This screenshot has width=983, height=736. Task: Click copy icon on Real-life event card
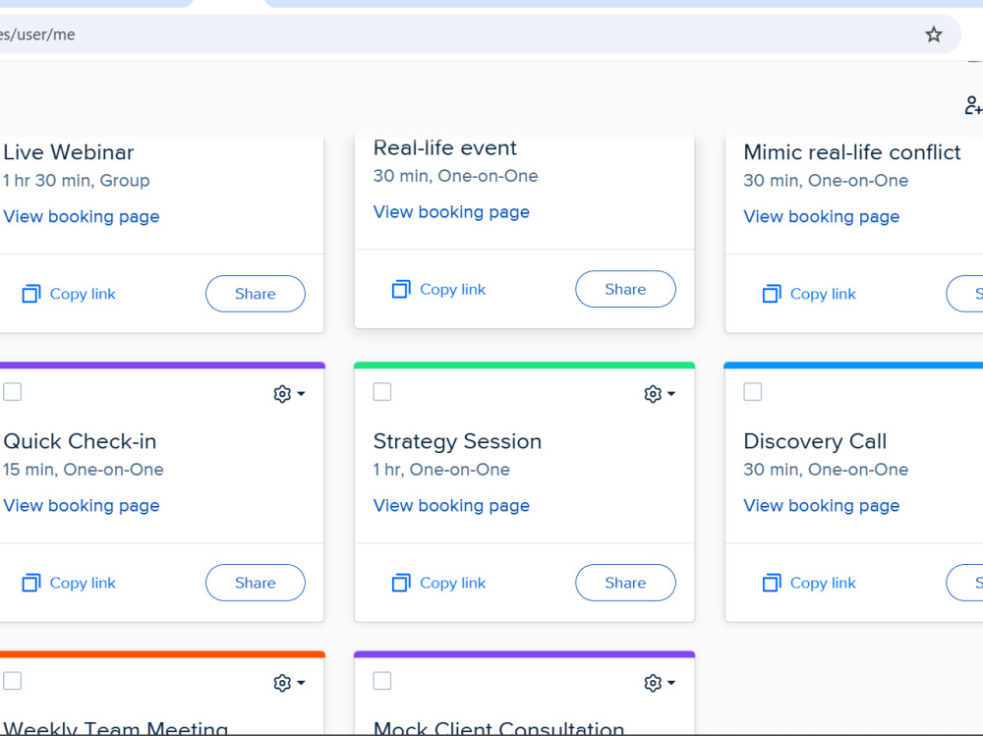click(x=401, y=289)
